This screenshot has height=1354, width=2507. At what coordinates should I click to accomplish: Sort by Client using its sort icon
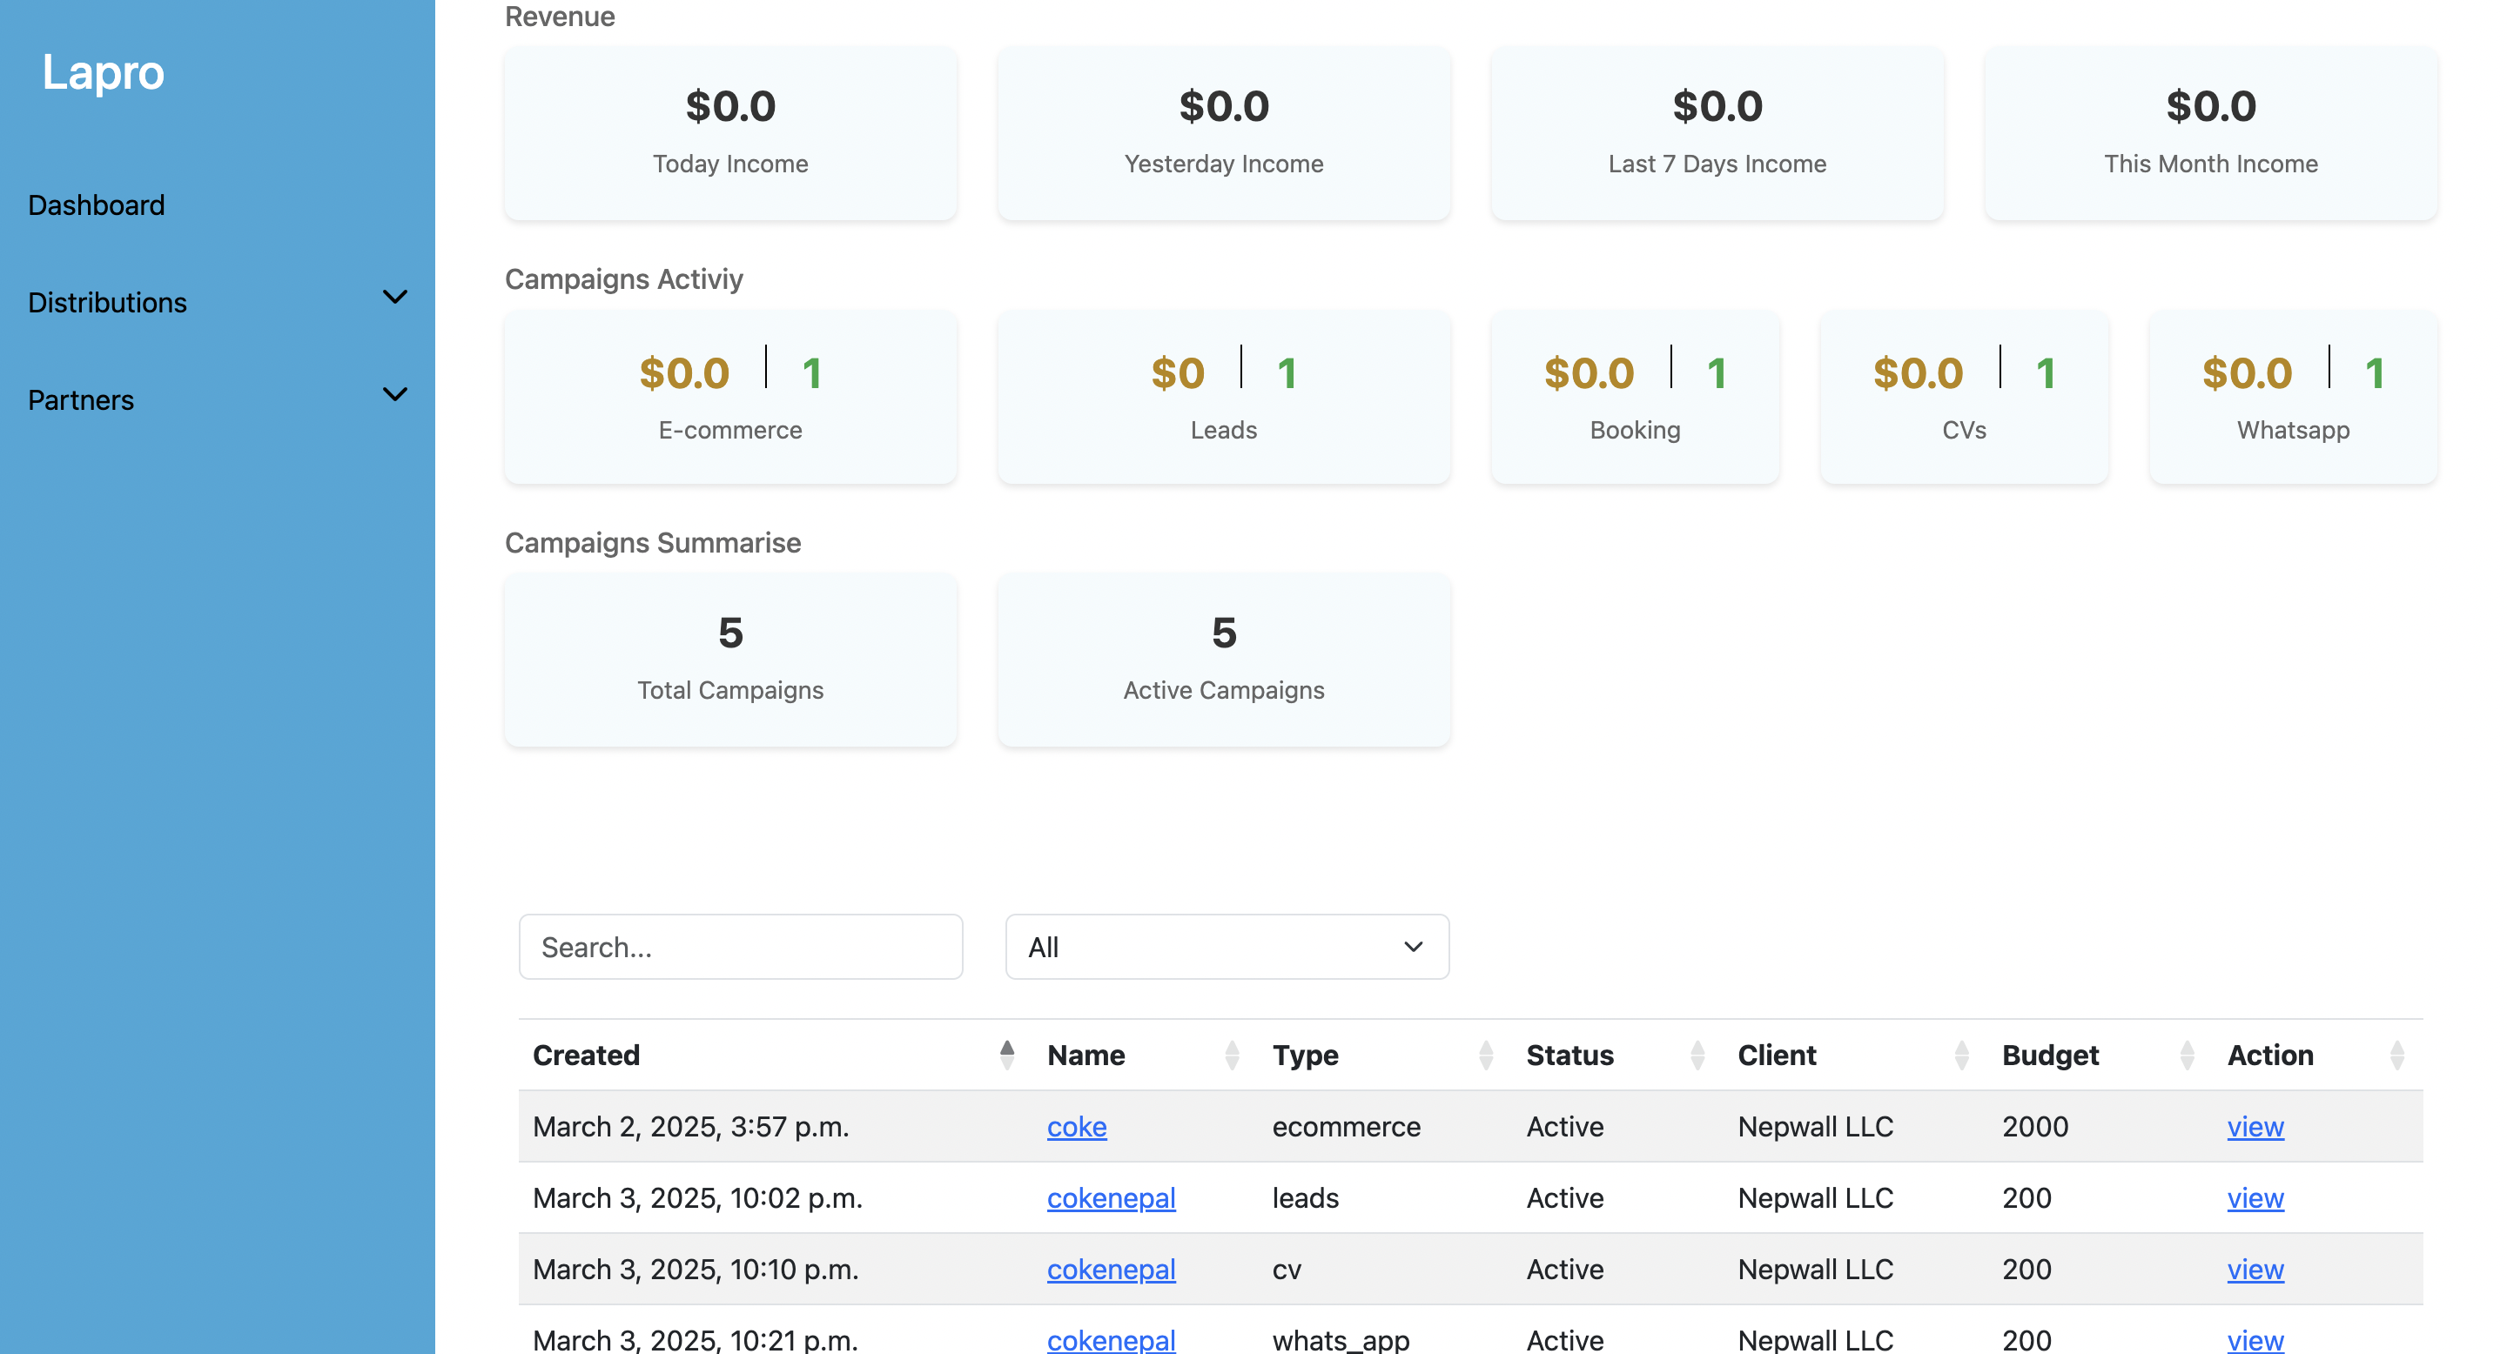click(x=1961, y=1056)
